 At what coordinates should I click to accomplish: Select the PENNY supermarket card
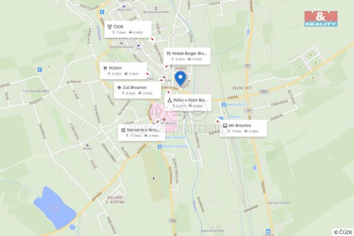click(x=123, y=71)
